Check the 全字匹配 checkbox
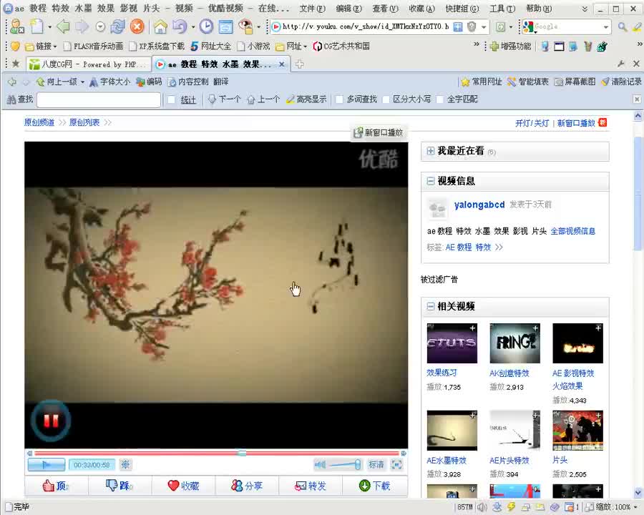Image resolution: width=644 pixels, height=515 pixels. pyautogui.click(x=440, y=99)
